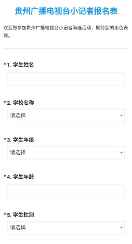The image size is (132, 244).
Task: Open the 学校名称 请选择 dropdown
Action: (x=66, y=116)
